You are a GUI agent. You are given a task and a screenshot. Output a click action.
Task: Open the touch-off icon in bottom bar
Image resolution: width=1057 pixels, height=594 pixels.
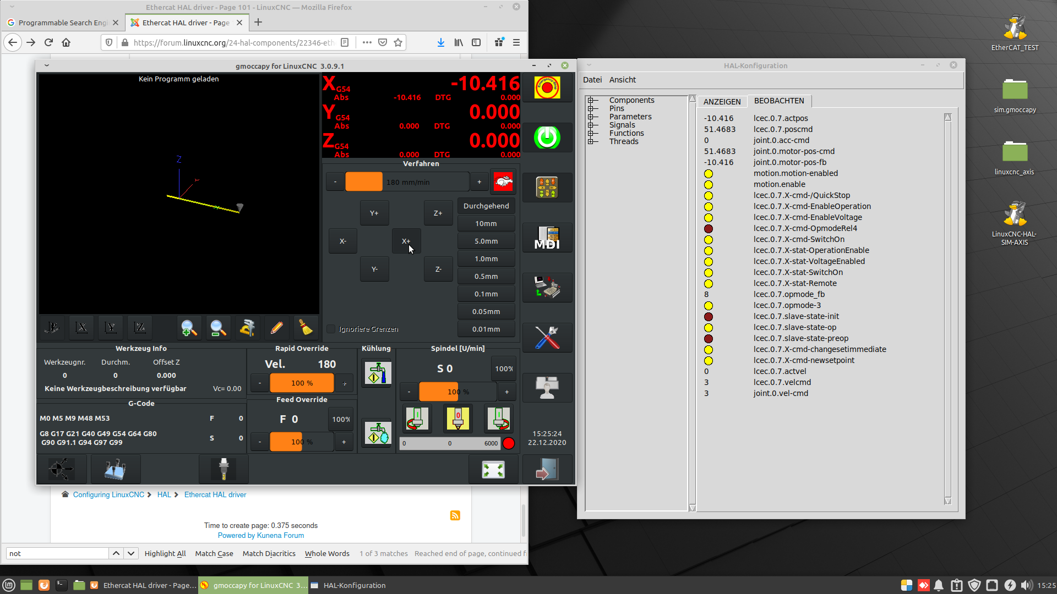point(116,470)
